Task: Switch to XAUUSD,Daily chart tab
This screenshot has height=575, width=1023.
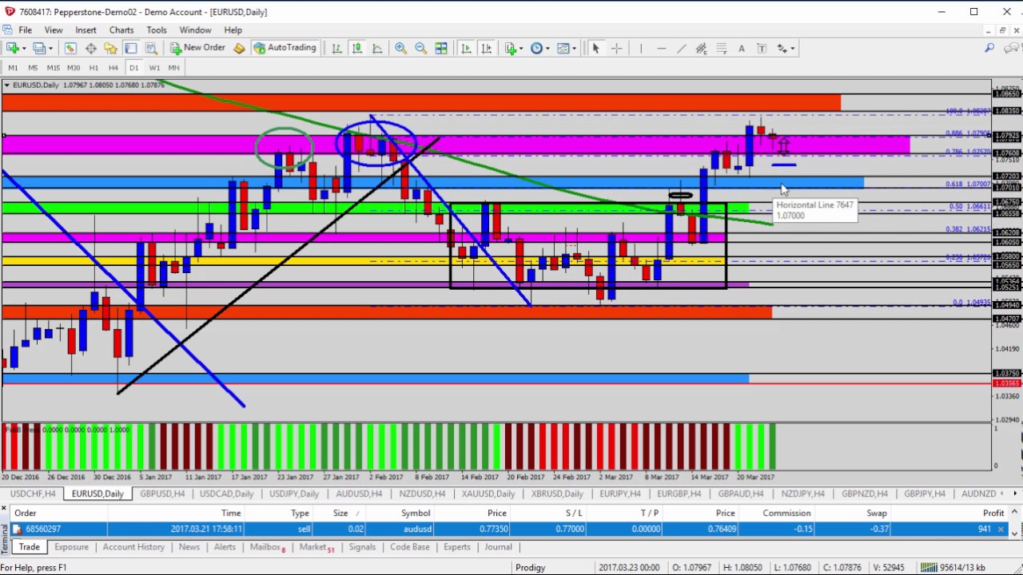Action: [488, 494]
